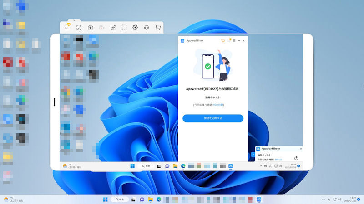Open settings via the gear icon in mirror toolbar
364x204 pixels.
click(x=135, y=28)
